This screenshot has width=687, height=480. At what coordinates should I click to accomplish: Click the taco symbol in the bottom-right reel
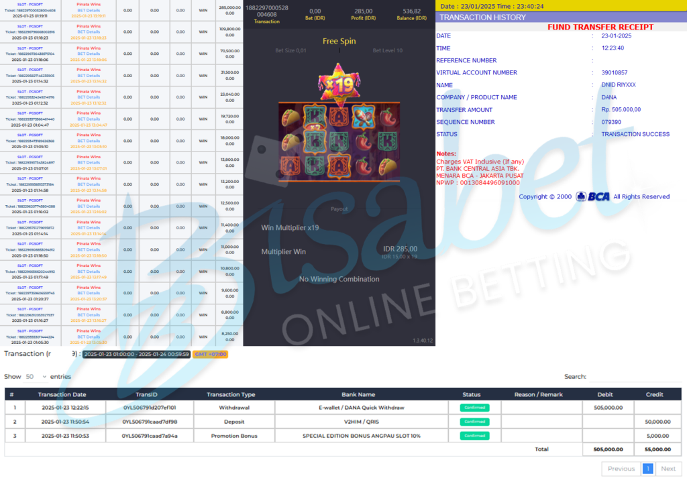pyautogui.click(x=387, y=165)
